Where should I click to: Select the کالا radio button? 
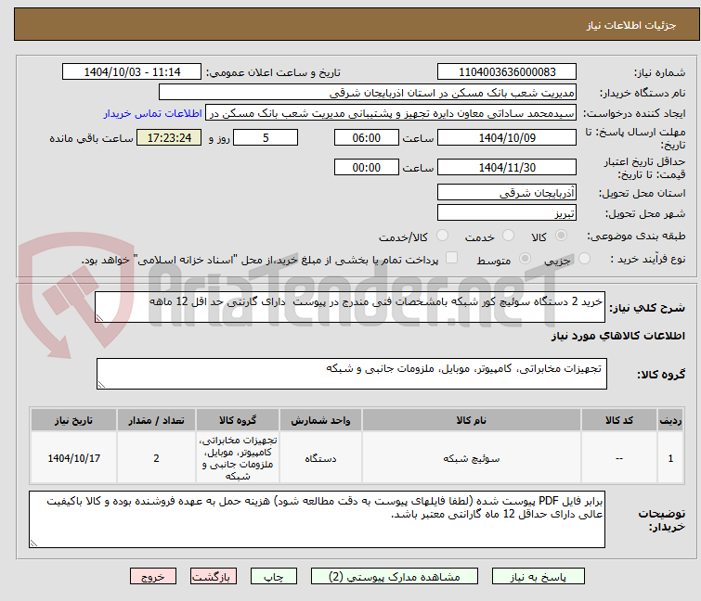click(561, 236)
